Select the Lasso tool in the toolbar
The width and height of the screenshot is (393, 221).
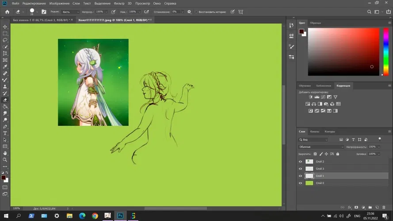[5, 40]
